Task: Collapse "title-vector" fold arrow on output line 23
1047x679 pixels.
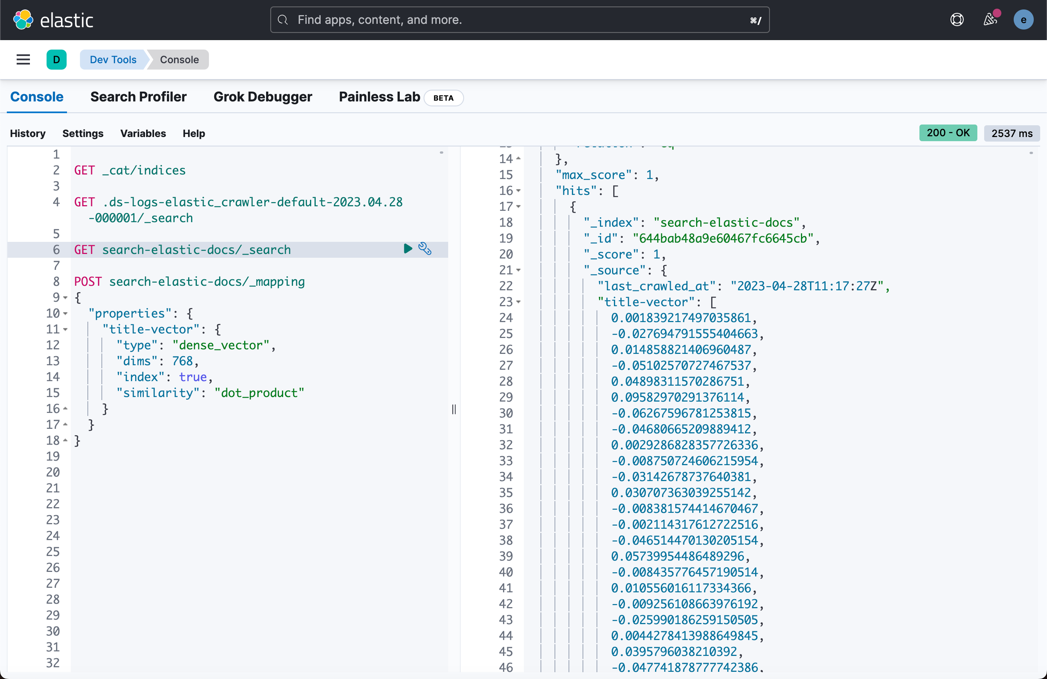Action: pyautogui.click(x=519, y=302)
